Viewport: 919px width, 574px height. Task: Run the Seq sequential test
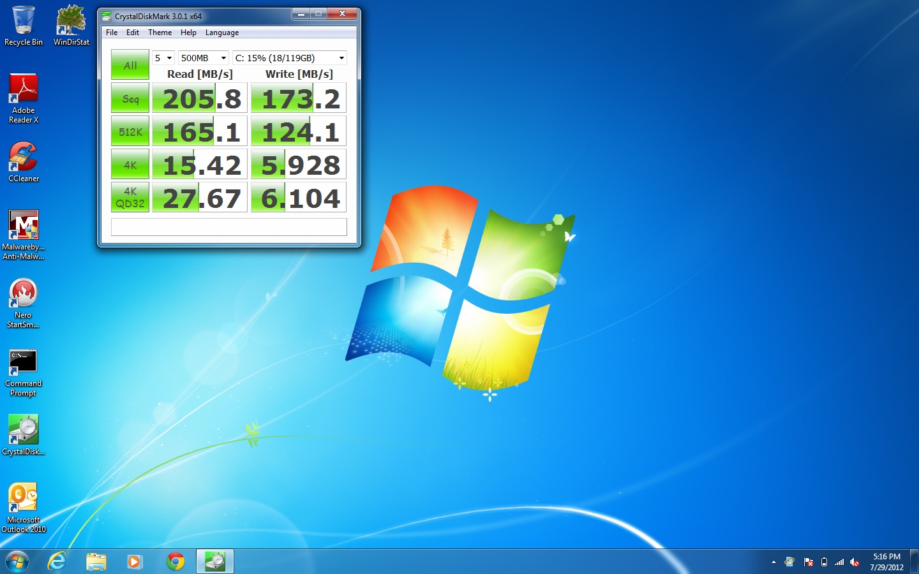pyautogui.click(x=130, y=99)
